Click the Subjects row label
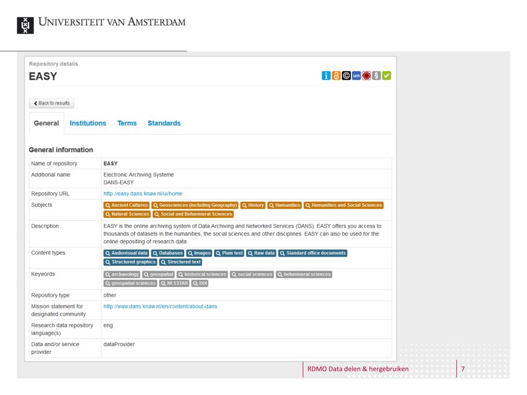The image size is (527, 395). coord(42,205)
